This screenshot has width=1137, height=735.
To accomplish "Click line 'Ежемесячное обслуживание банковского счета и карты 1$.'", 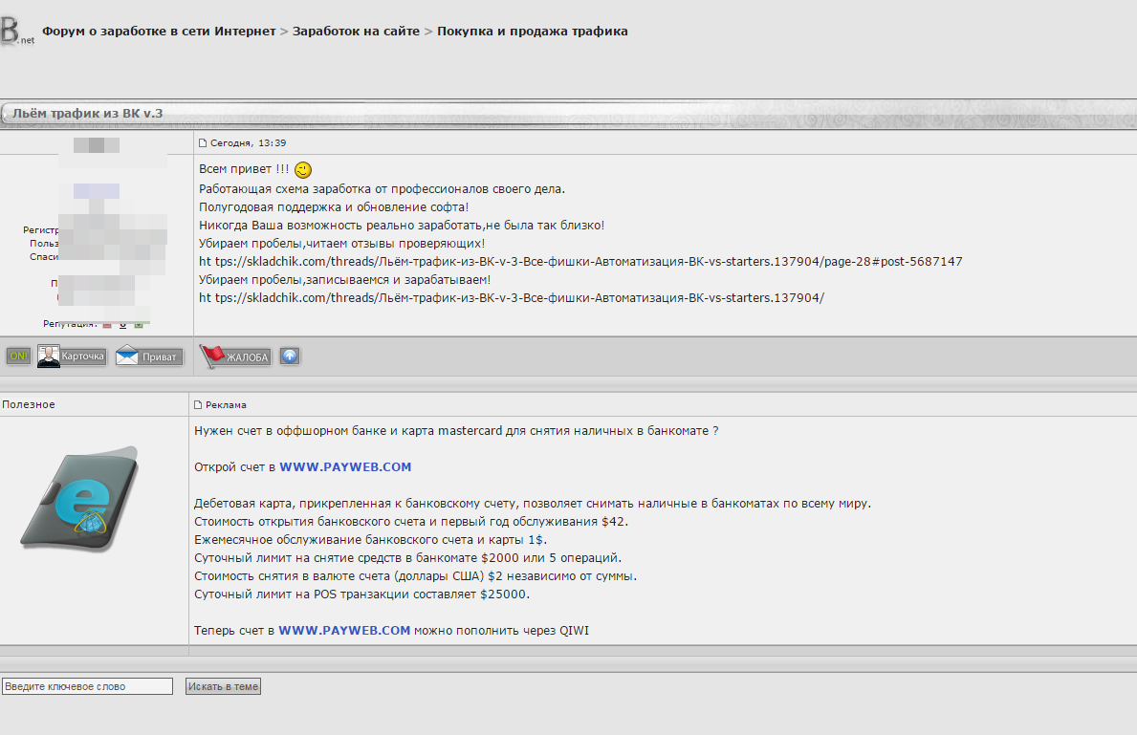I will [x=370, y=540].
